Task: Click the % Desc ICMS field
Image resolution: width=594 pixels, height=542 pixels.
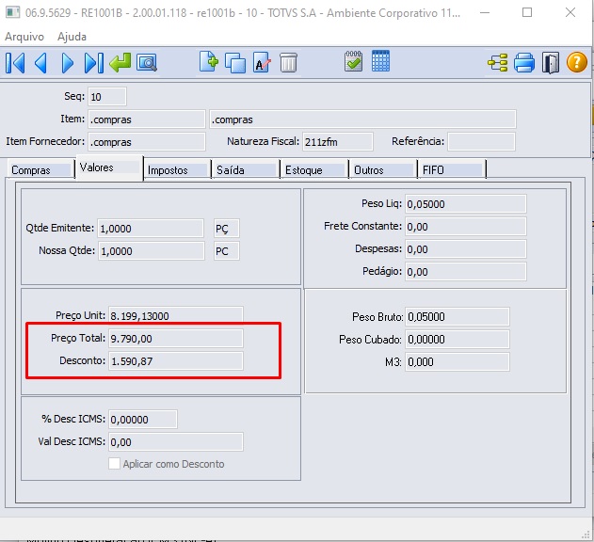Action: 143,420
